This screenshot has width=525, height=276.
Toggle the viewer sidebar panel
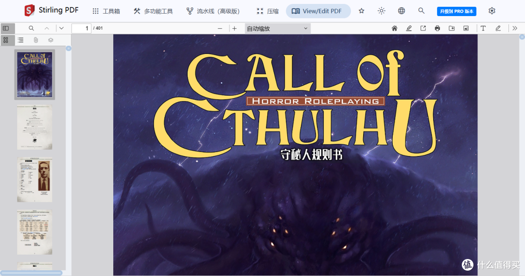pos(7,29)
